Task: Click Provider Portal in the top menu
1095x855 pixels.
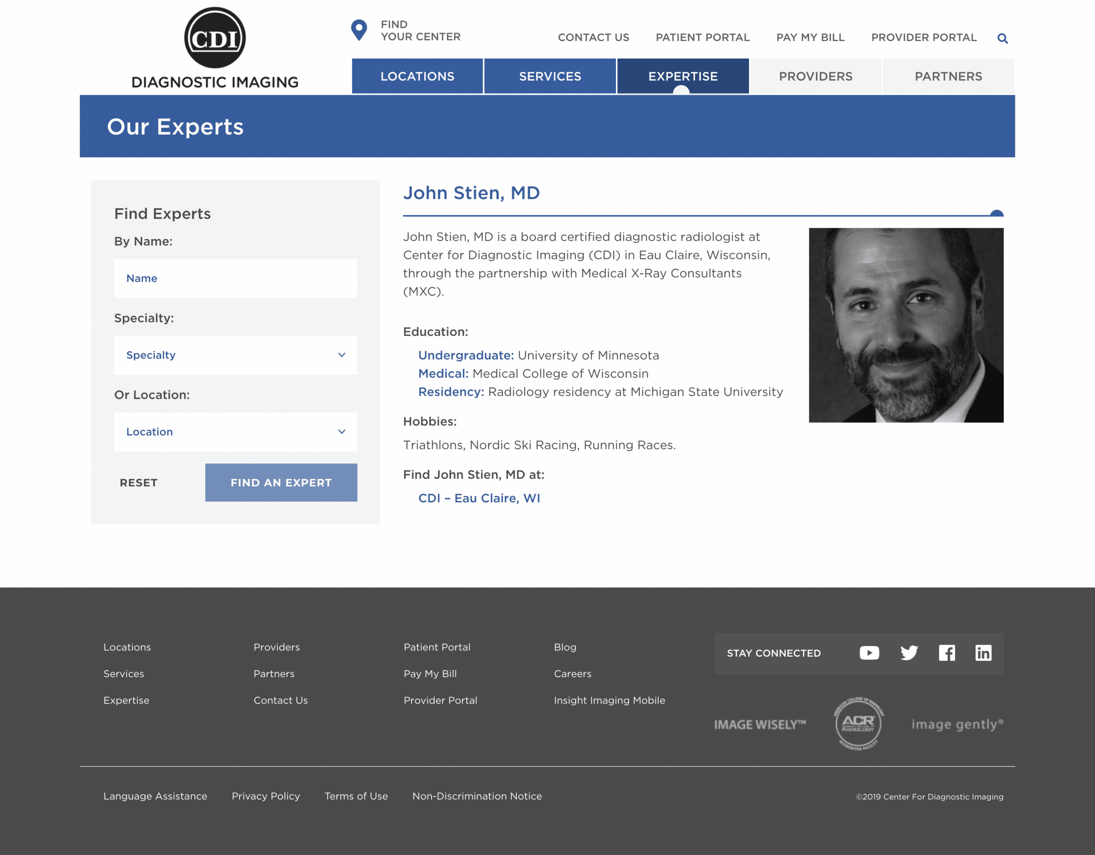Action: tap(923, 37)
